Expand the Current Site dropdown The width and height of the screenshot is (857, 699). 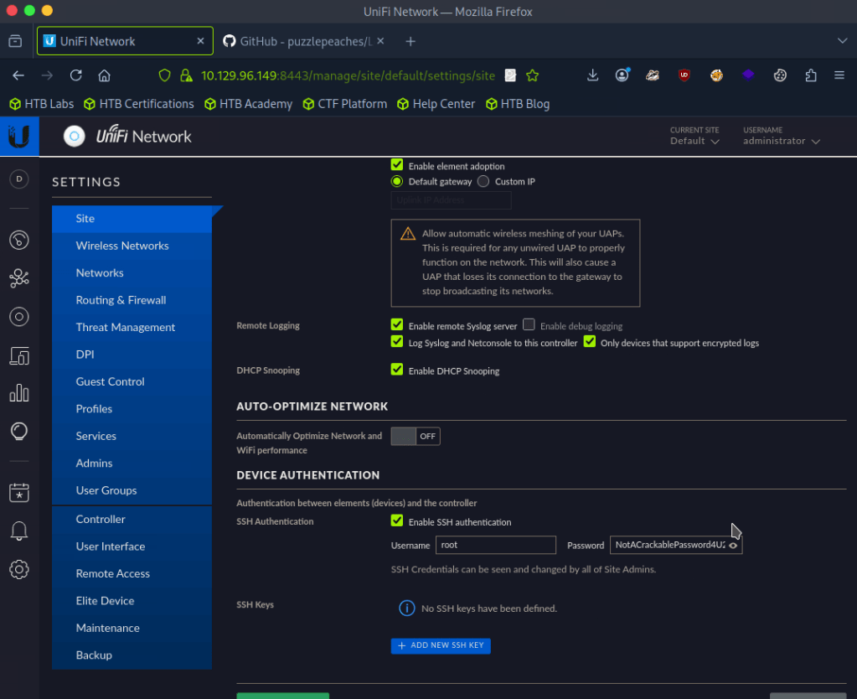tap(694, 141)
